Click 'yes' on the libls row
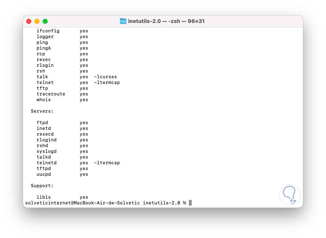The width and height of the screenshot is (326, 238). pos(84,197)
